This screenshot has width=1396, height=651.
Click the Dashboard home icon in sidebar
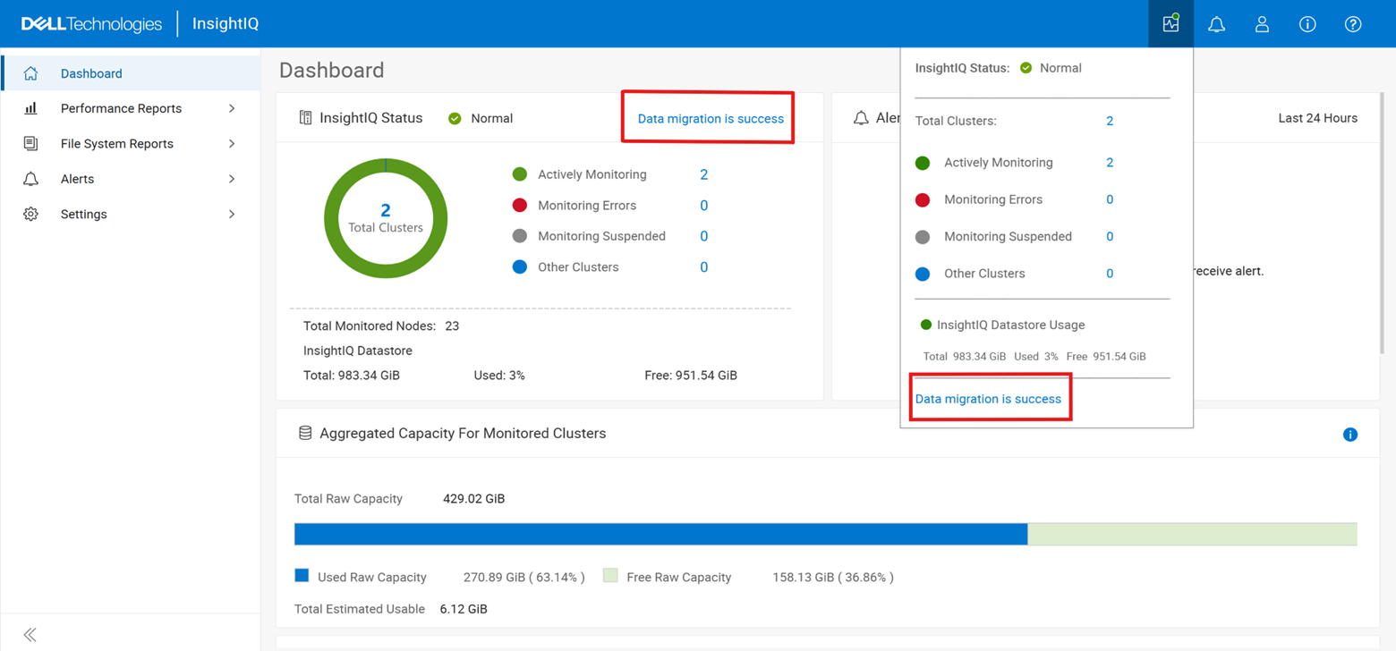(30, 73)
